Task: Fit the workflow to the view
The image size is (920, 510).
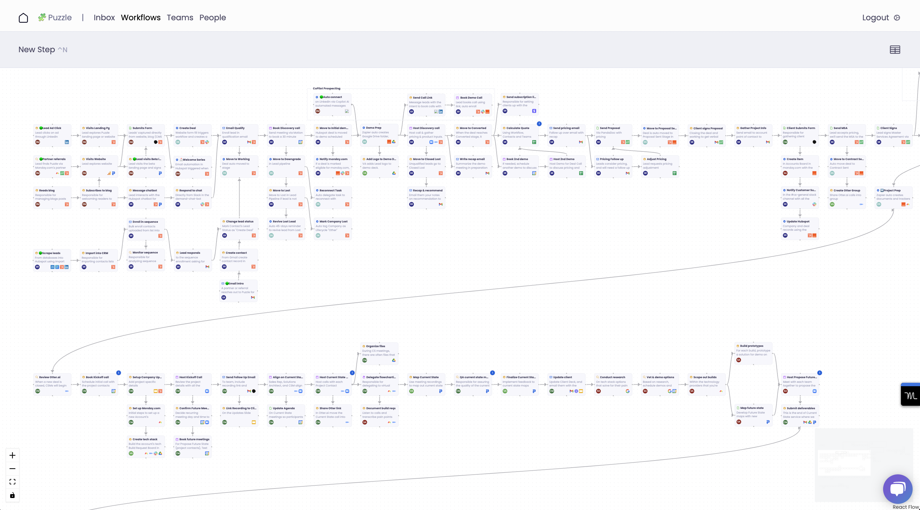Action: (x=13, y=481)
